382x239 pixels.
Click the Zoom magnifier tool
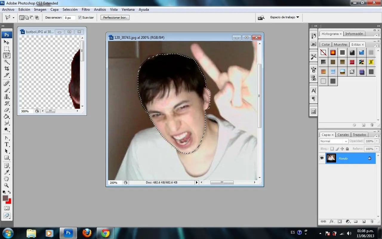[x=7, y=186]
